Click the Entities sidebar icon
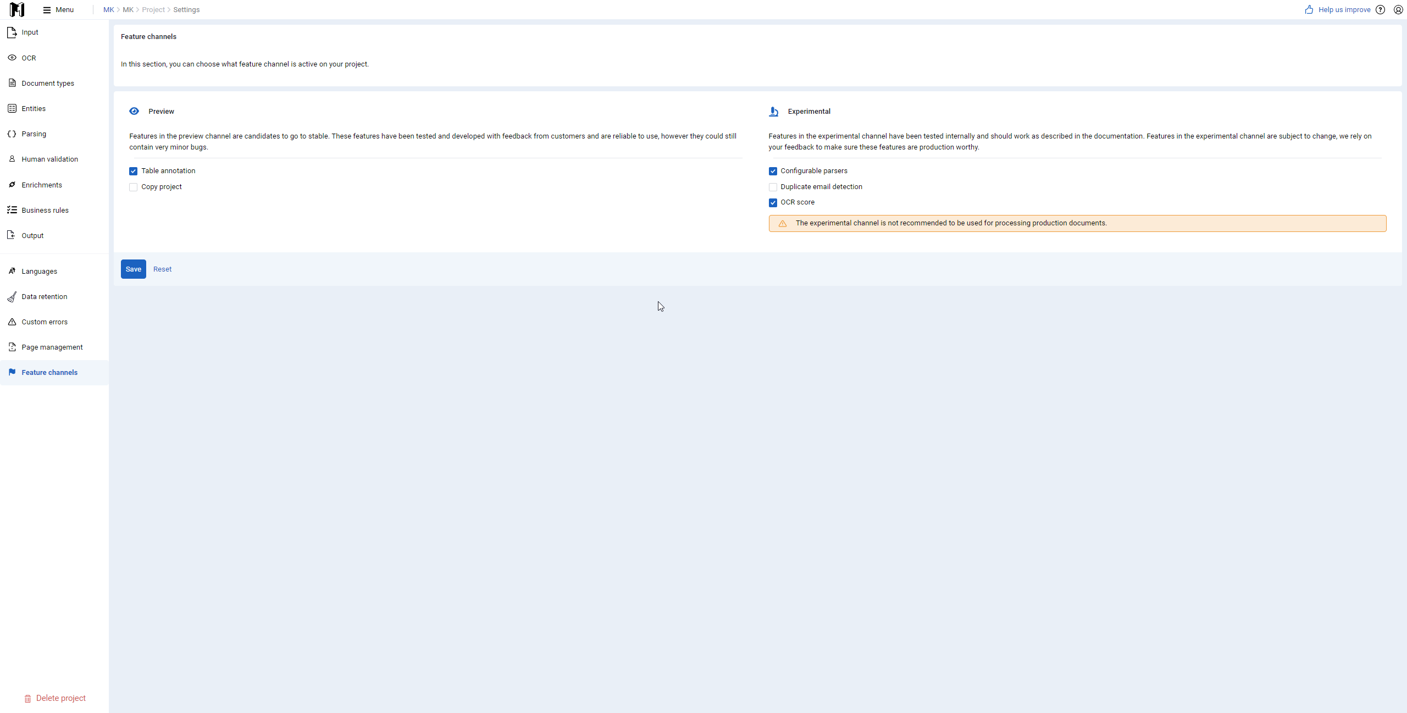This screenshot has height=713, width=1407. point(12,108)
